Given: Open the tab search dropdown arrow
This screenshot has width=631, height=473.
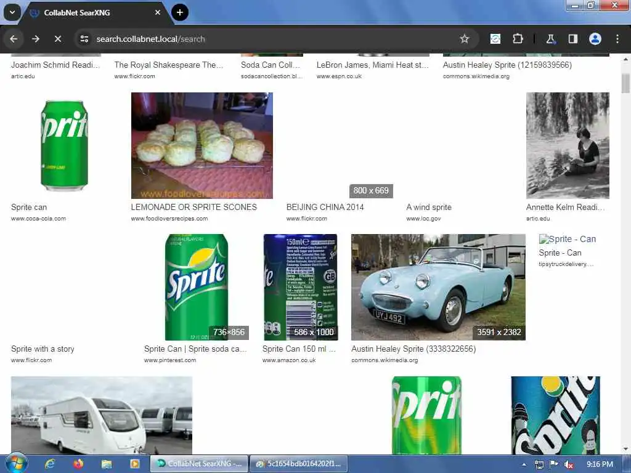Looking at the screenshot, I should [12, 12].
